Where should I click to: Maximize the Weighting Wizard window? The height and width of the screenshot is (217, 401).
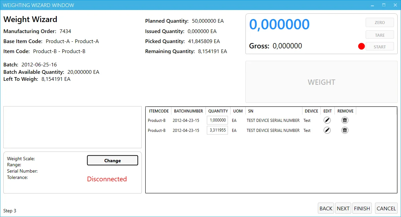coord(384,5)
